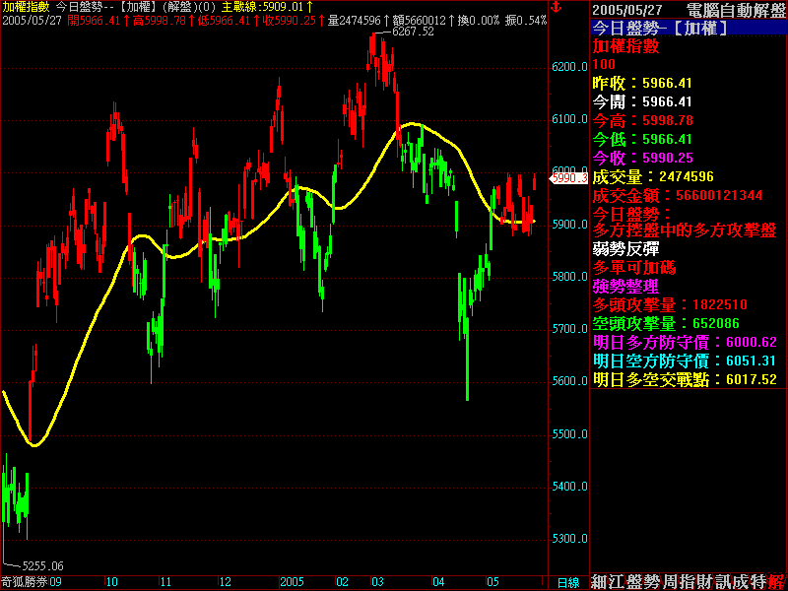Click the 今收:5990.25 row

[642, 158]
